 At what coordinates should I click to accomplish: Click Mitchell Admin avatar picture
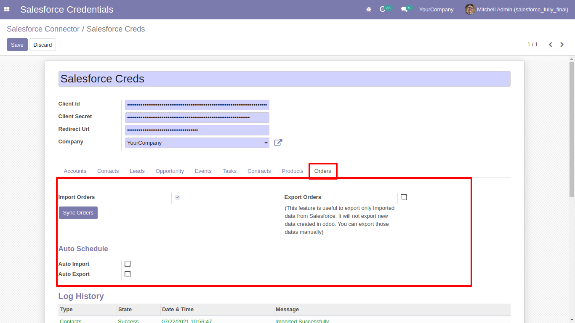point(470,9)
